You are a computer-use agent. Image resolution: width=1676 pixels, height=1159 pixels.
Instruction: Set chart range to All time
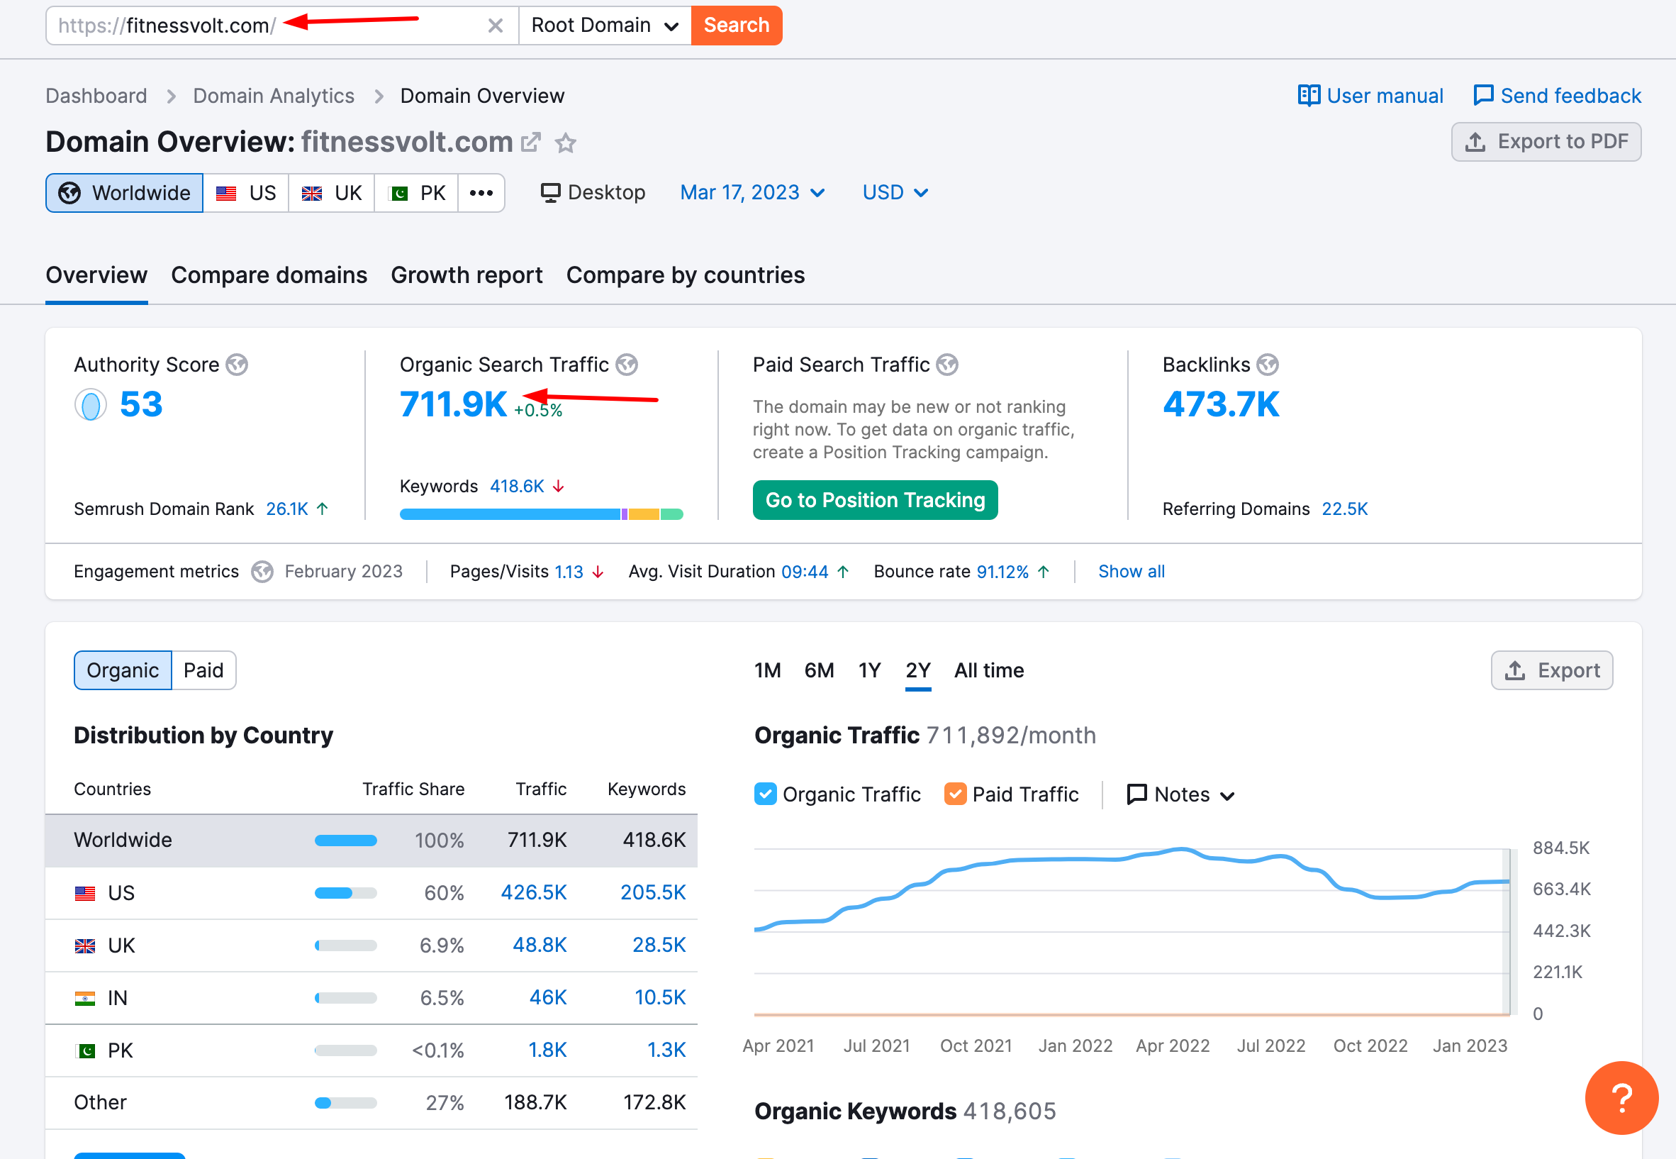tap(988, 670)
